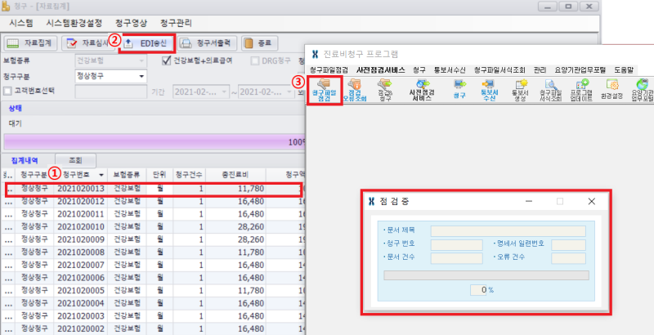Minimize the 점검중 dialog

(x=529, y=201)
